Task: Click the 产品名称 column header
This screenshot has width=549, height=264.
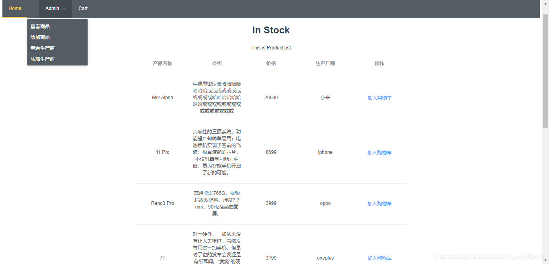Action: [162, 63]
